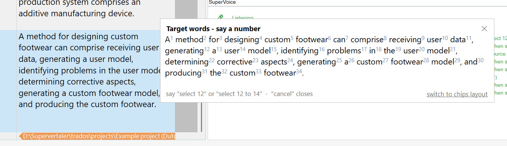The image size is (507, 146).
Task: Select target word 'model' numbered 21
Action: (x=438, y=51)
